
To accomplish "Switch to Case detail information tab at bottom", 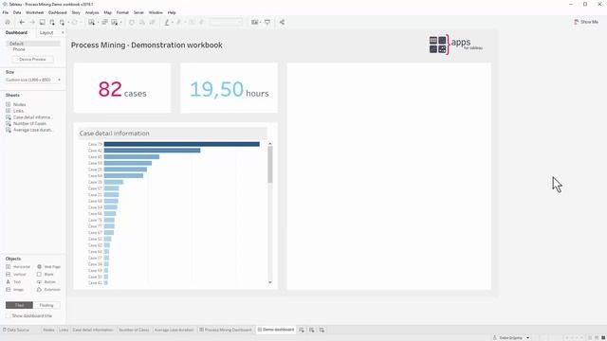I will point(93,330).
